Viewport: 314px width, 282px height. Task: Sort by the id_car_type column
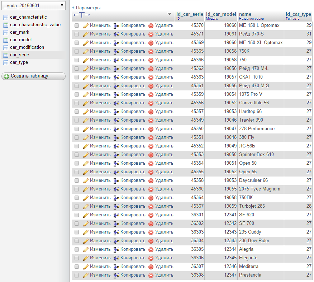click(298, 14)
